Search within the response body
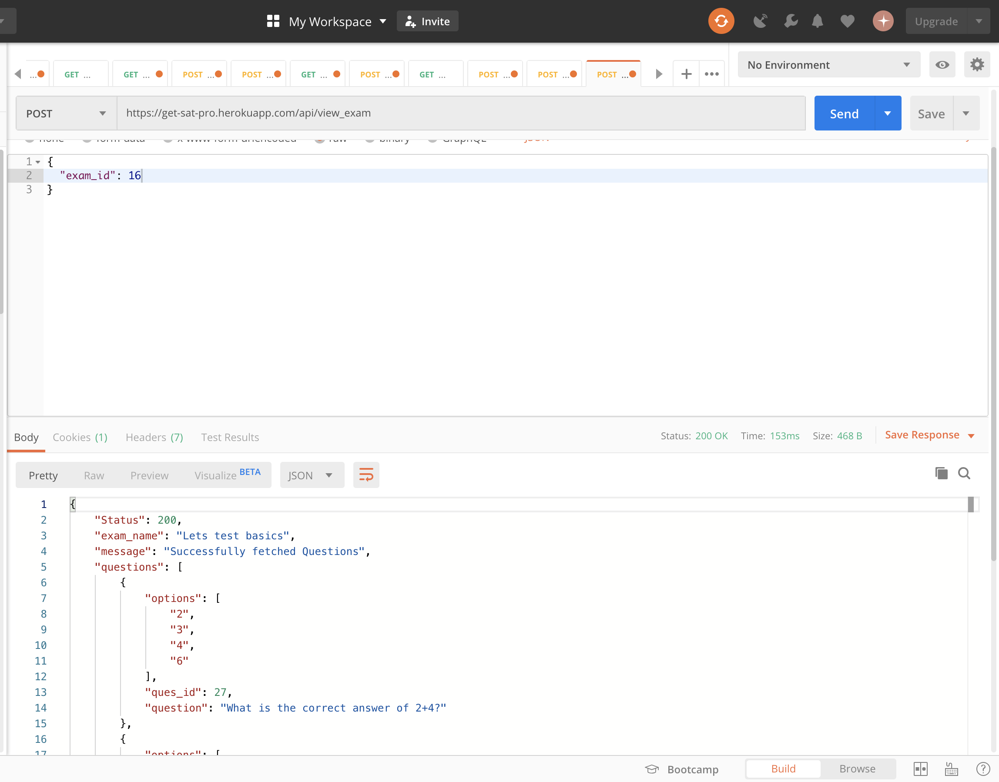 (964, 473)
